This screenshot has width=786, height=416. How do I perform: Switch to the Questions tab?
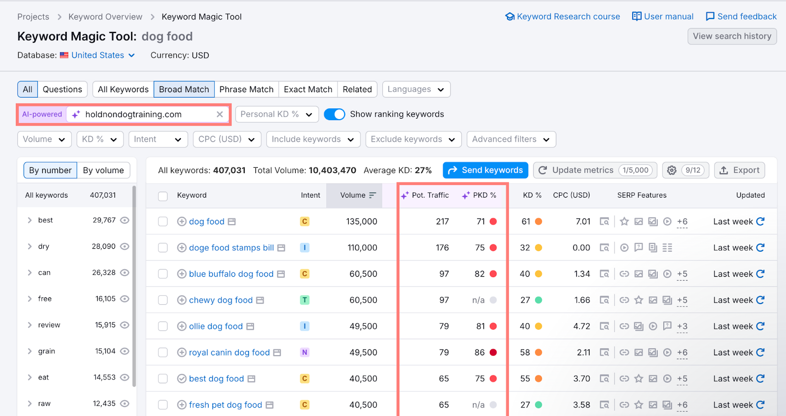62,89
